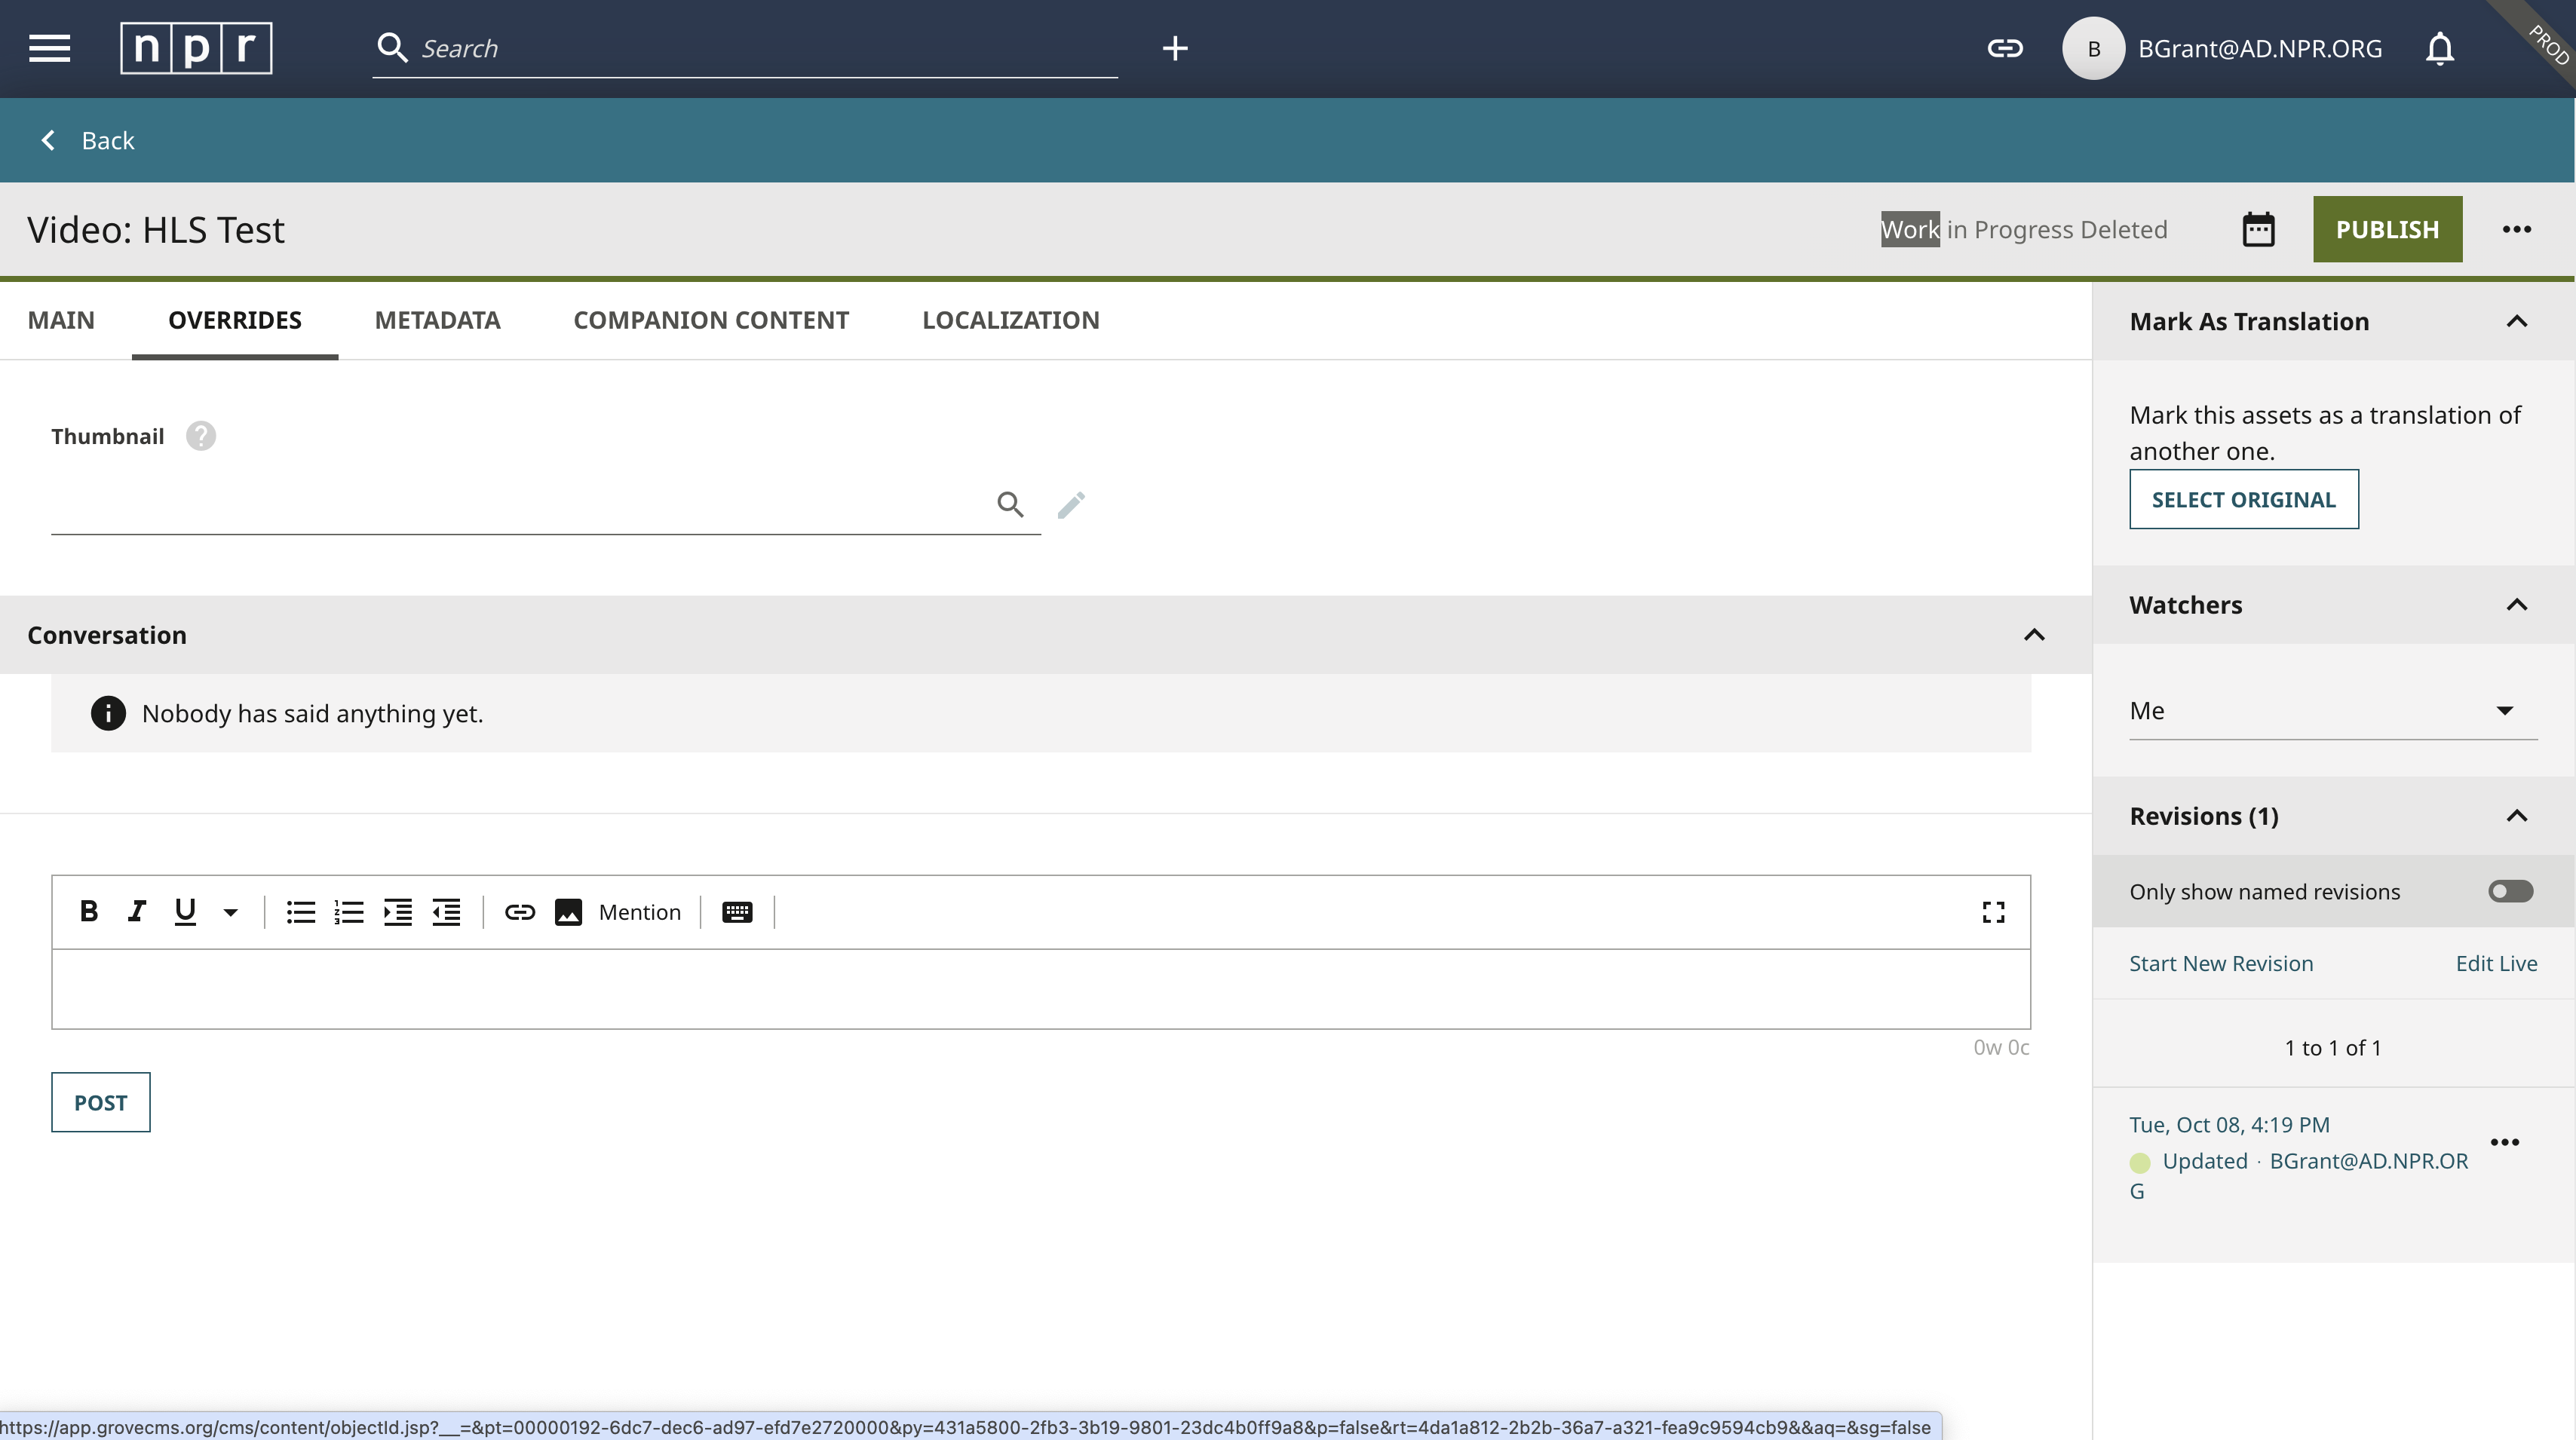Open more text formatting dropdown arrow
Screen dimensions: 2576x1440
click(230, 912)
